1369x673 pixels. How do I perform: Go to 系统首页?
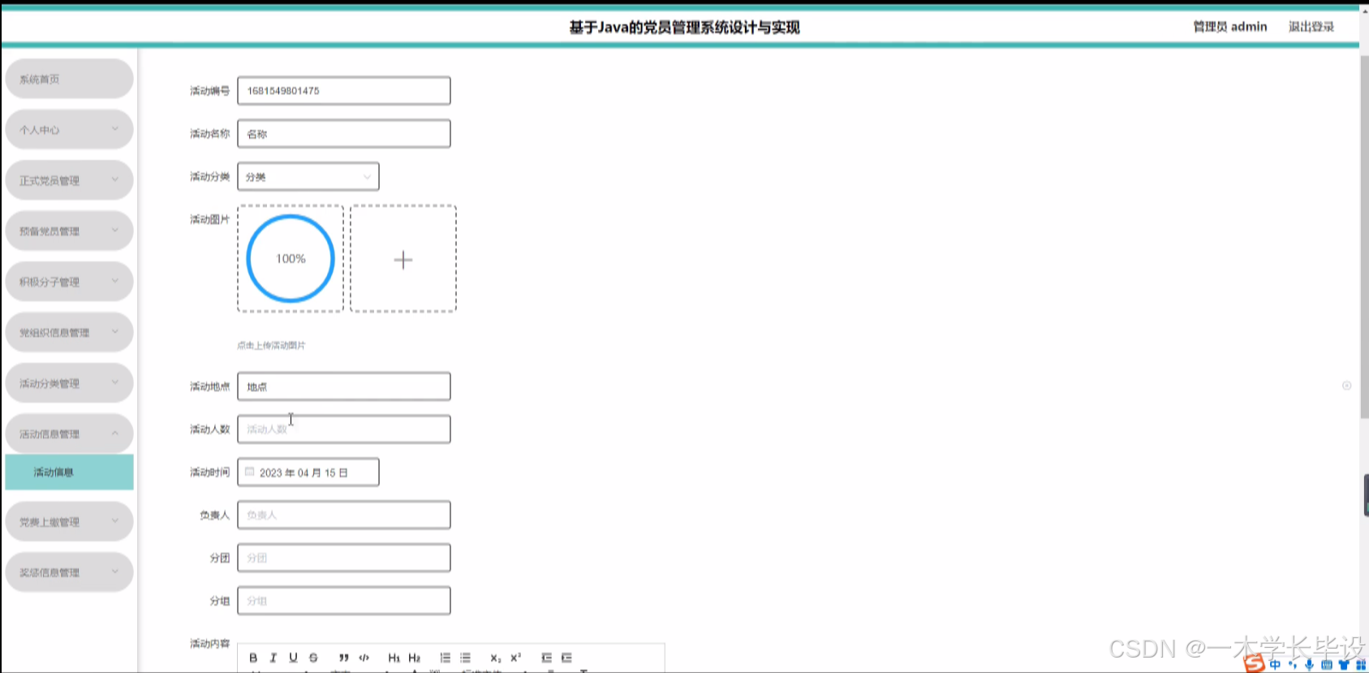pyautogui.click(x=69, y=79)
